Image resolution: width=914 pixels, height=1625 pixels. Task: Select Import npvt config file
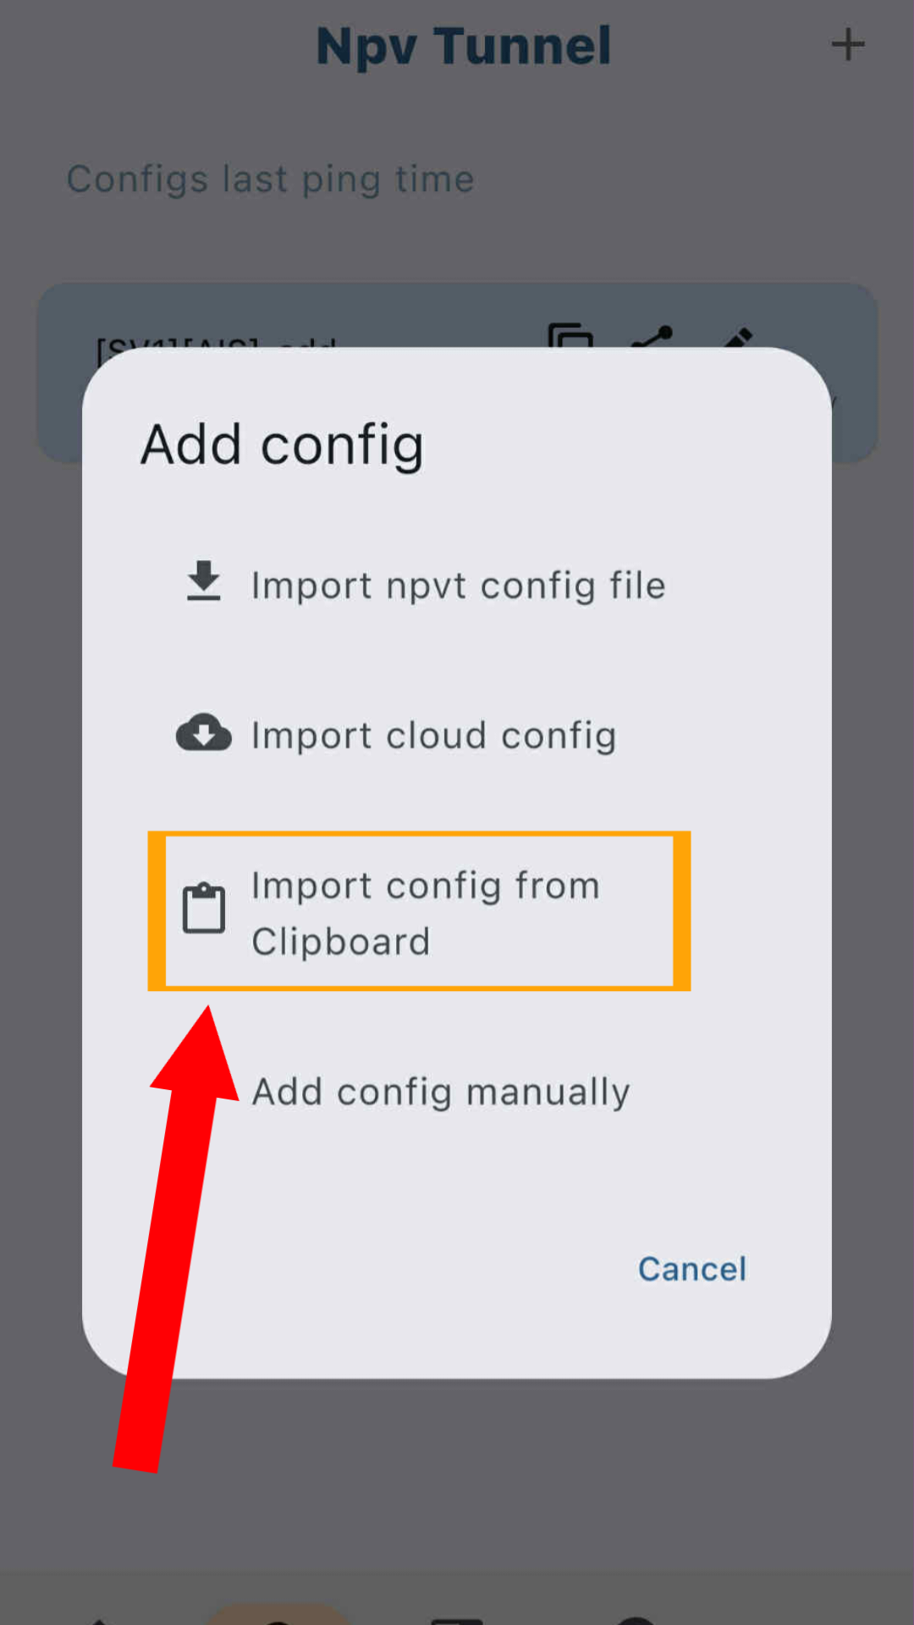pos(457,585)
